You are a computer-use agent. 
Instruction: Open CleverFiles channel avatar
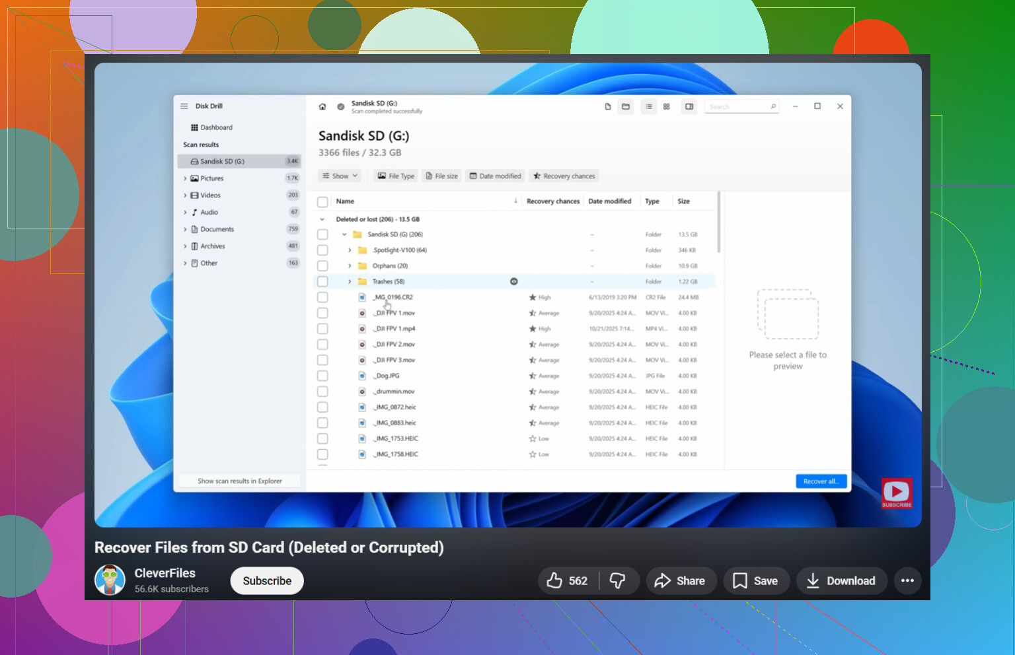(x=110, y=580)
